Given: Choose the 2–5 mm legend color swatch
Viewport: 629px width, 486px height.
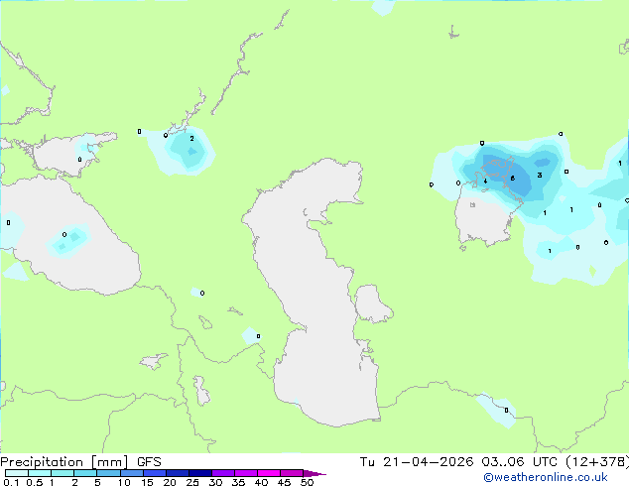Looking at the screenshot, I should click(x=85, y=473).
